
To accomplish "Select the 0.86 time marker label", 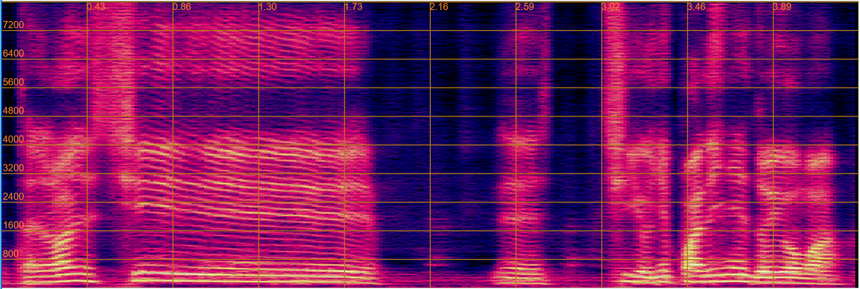I will 182,7.
